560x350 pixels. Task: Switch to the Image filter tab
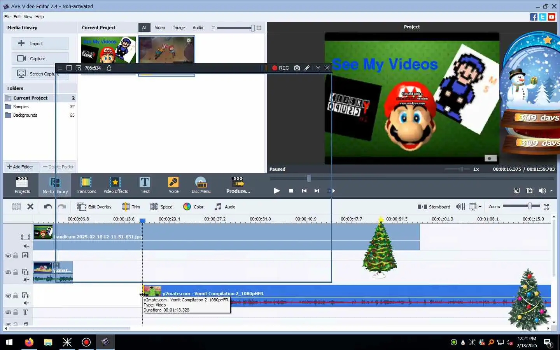(x=179, y=28)
